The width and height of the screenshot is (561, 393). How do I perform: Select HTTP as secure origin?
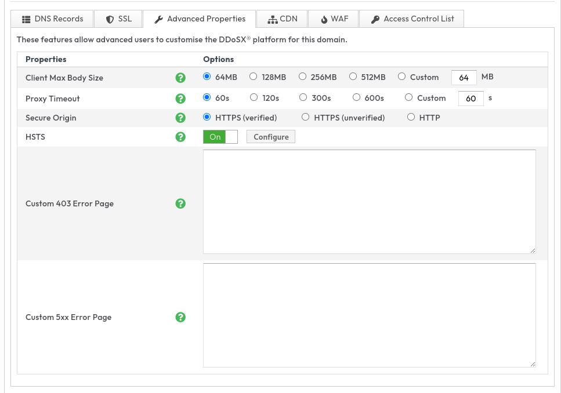tap(411, 117)
